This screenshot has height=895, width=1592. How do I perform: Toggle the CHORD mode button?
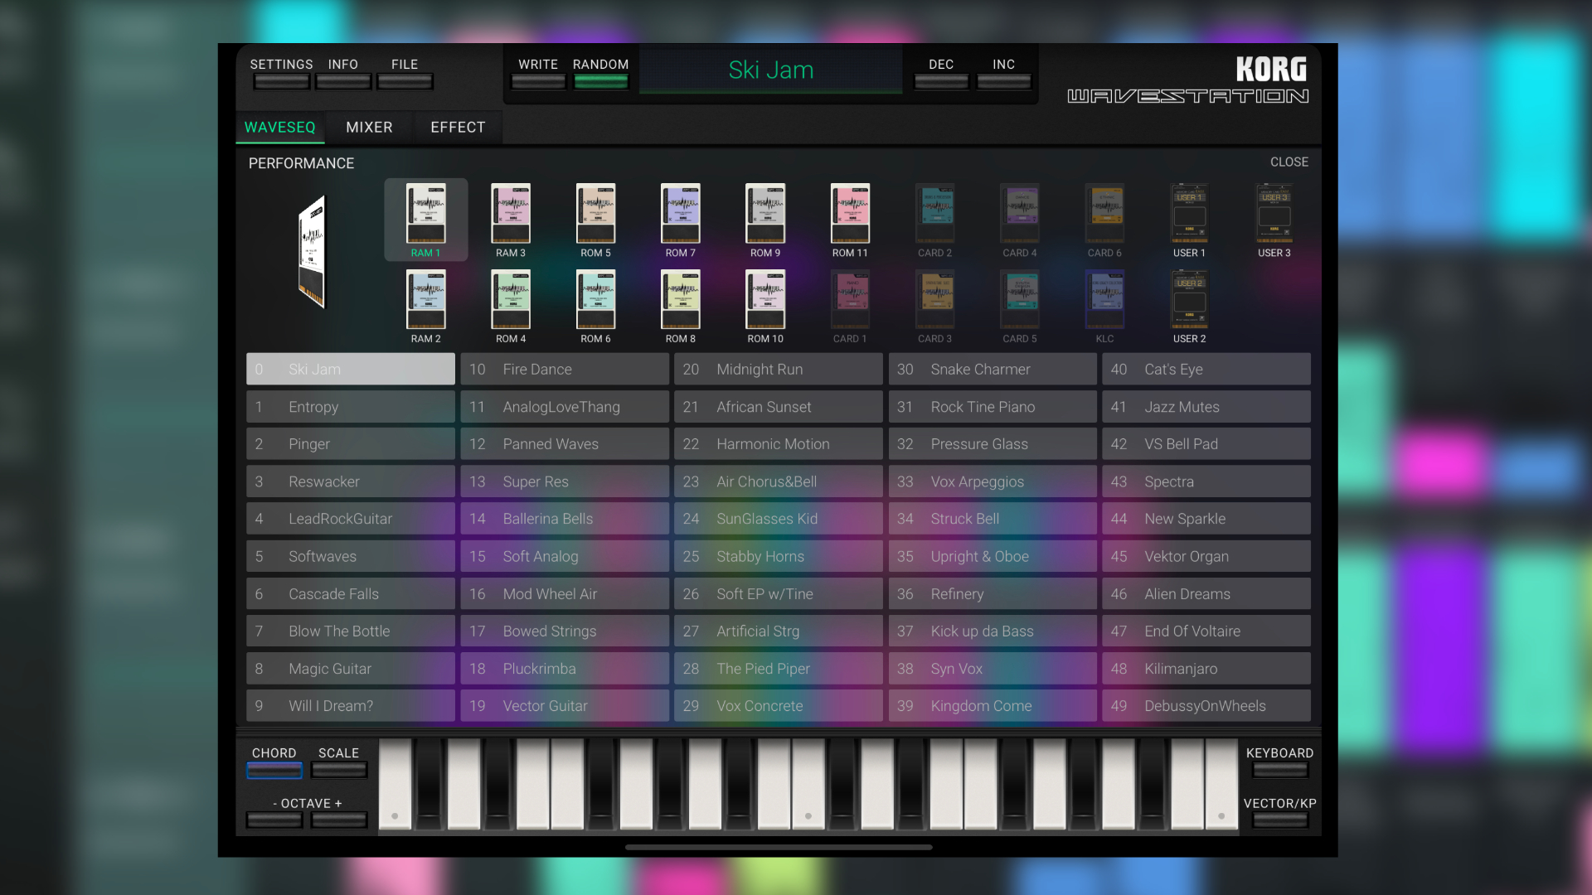pos(274,770)
